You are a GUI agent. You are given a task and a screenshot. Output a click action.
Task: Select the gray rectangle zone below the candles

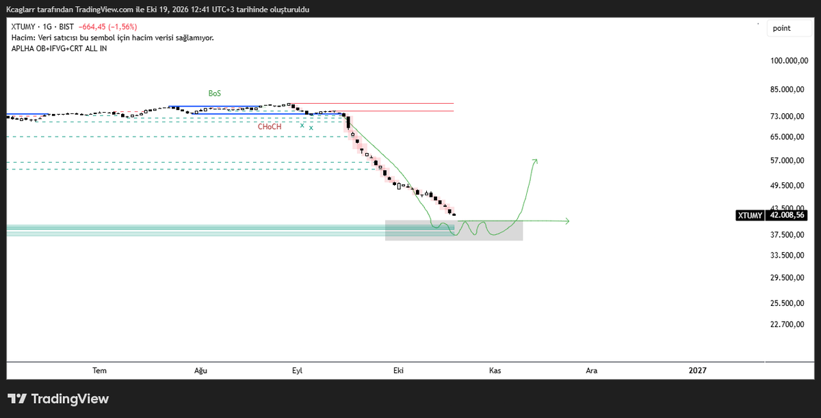pos(454,230)
